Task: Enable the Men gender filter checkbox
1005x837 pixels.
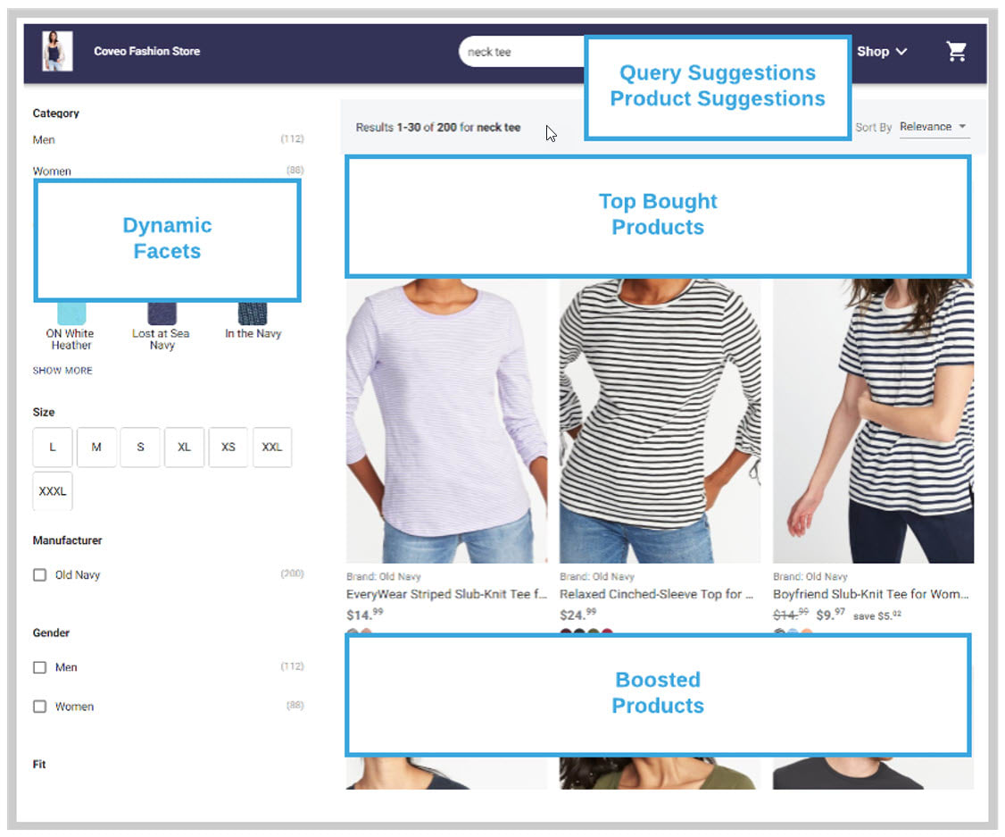Action: 39,666
